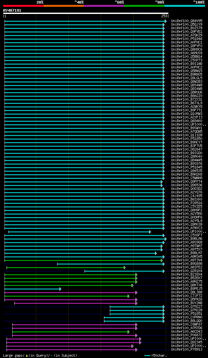Select the label UniRef100_C5XP73
This screenshot has height=358, width=208.
click(x=187, y=60)
